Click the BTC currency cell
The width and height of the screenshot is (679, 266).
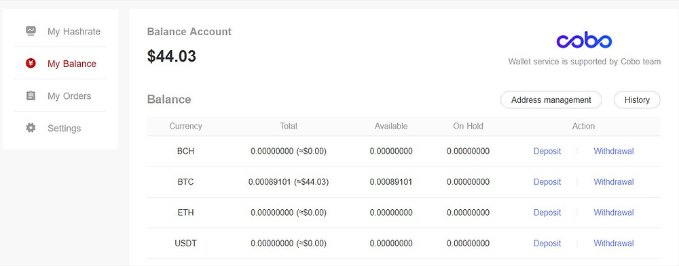point(185,182)
